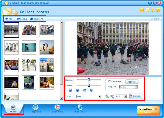Open the zoom percentage dropdown
Viewport: 164px width, 118px height.
pyautogui.click(x=125, y=96)
